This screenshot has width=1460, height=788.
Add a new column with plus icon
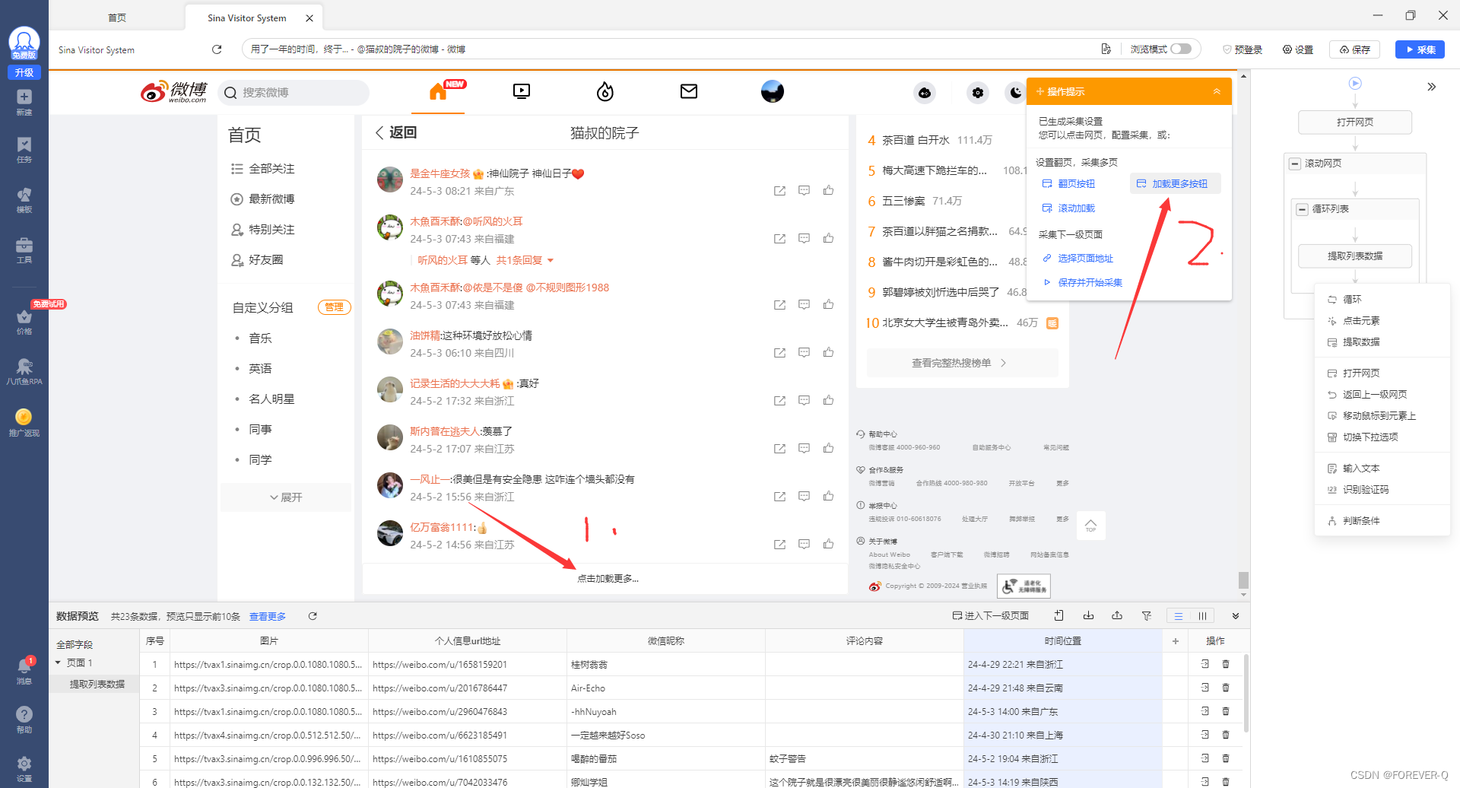click(1176, 641)
